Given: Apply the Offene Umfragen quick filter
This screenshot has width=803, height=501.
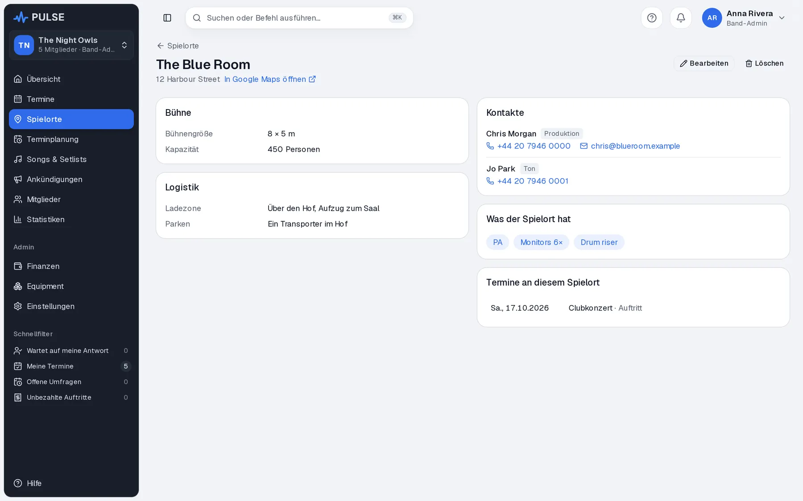Looking at the screenshot, I should click(x=71, y=382).
